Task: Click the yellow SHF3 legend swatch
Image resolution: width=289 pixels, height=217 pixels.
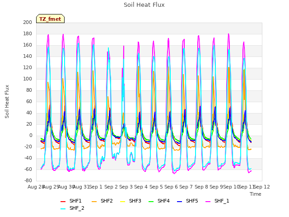Action: pyautogui.click(x=122, y=202)
